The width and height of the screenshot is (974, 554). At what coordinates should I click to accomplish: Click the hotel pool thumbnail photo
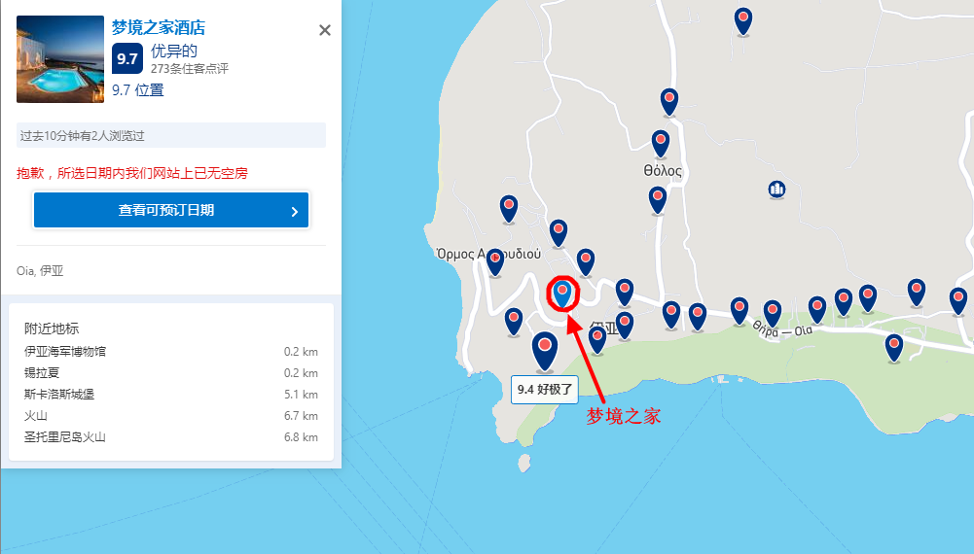pyautogui.click(x=60, y=59)
